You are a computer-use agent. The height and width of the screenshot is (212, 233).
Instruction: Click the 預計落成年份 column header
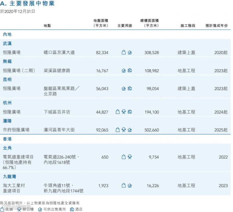coord(216,26)
